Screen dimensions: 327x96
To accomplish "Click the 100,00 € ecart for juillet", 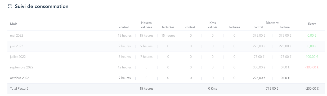I will 312,57.
